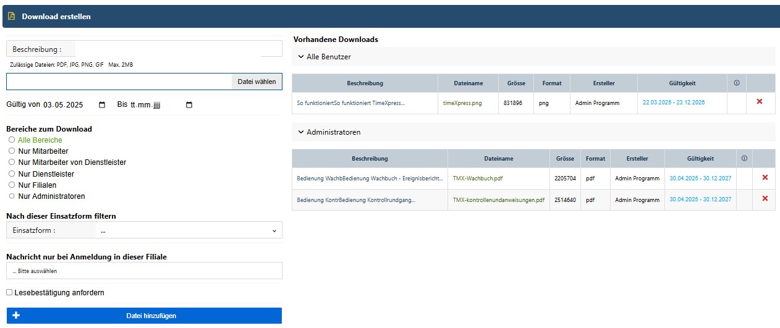Click the Gültig von date field
The width and height of the screenshot is (780, 328).
(x=74, y=105)
